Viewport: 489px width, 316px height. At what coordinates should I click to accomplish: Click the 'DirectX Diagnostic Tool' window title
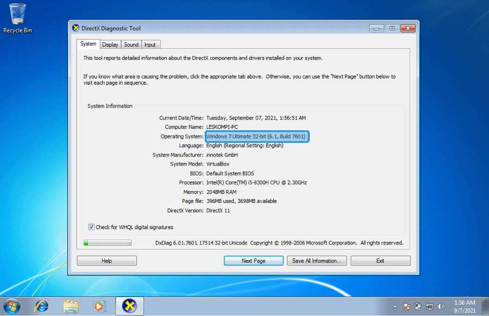pos(111,28)
